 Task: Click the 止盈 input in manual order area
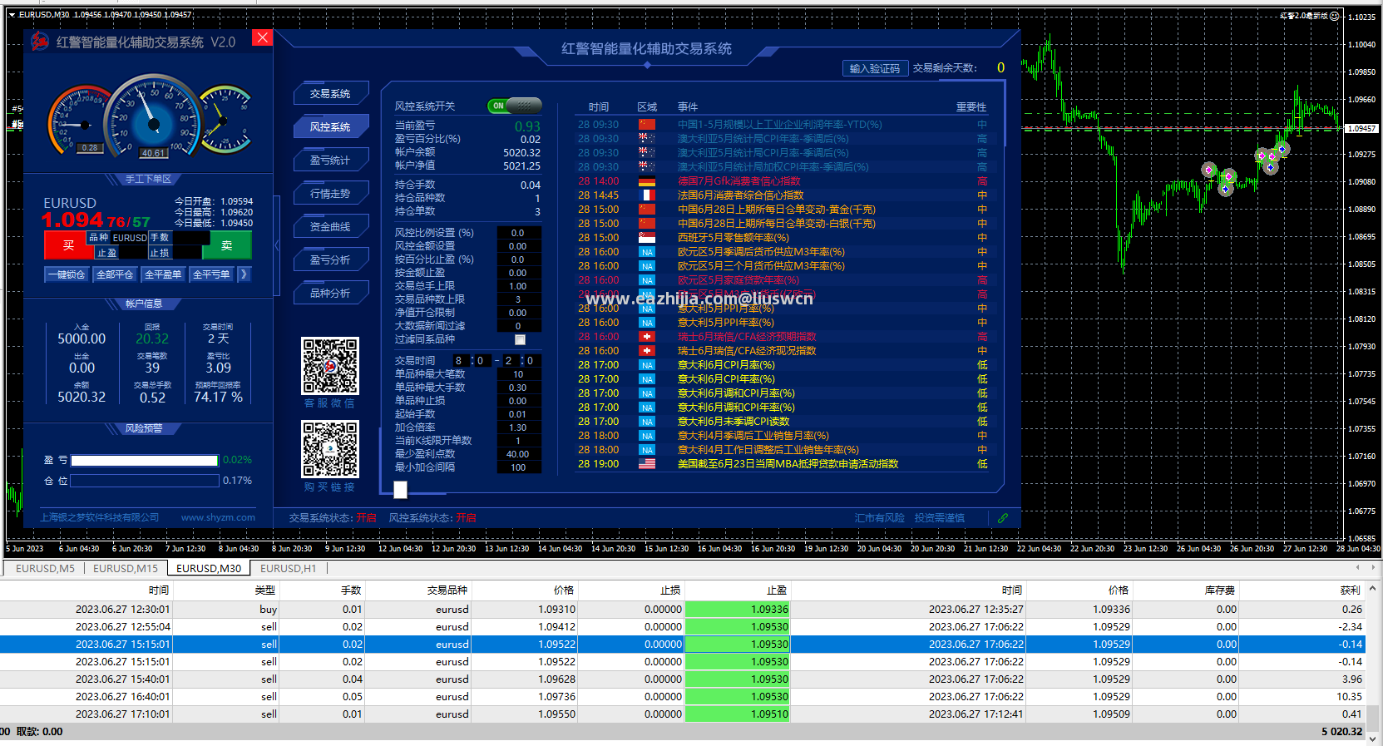click(133, 253)
